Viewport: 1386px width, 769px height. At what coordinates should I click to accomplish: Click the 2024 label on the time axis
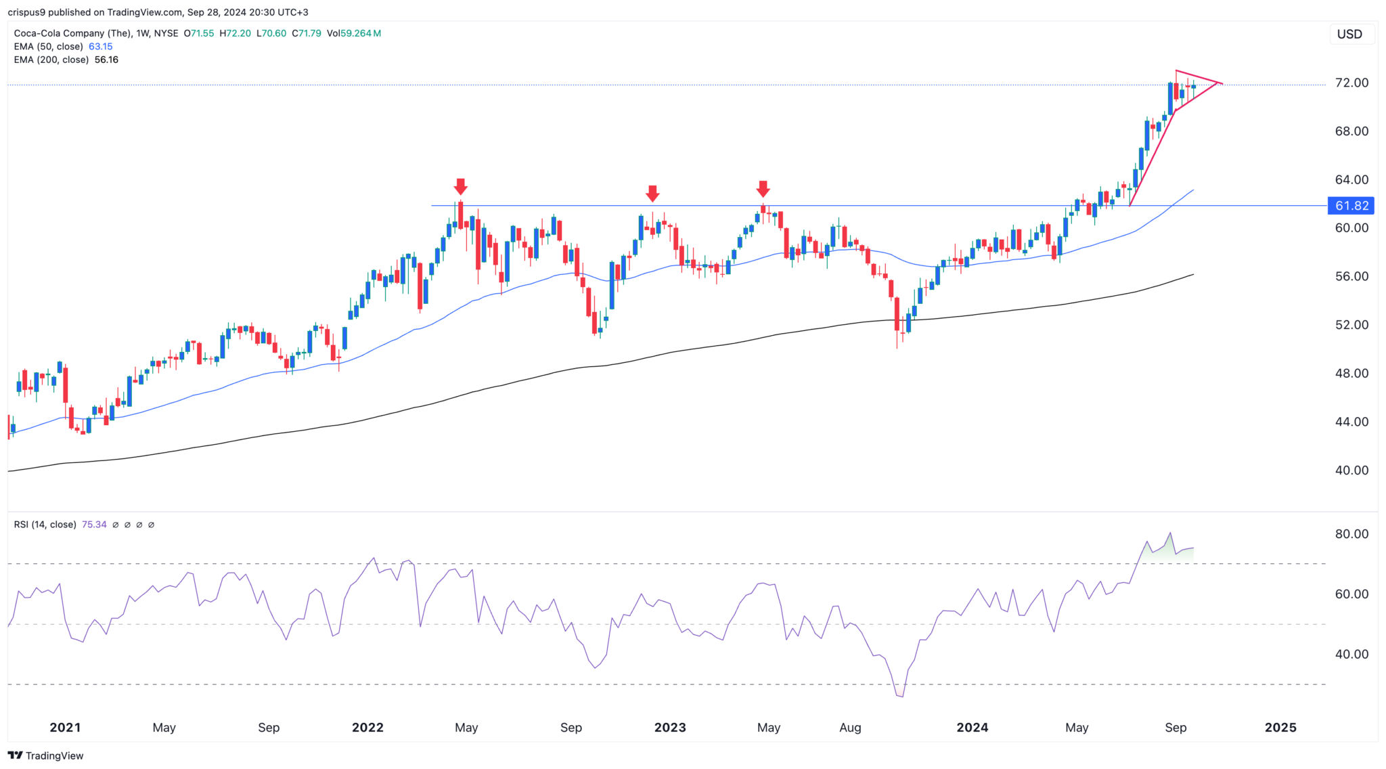973,728
